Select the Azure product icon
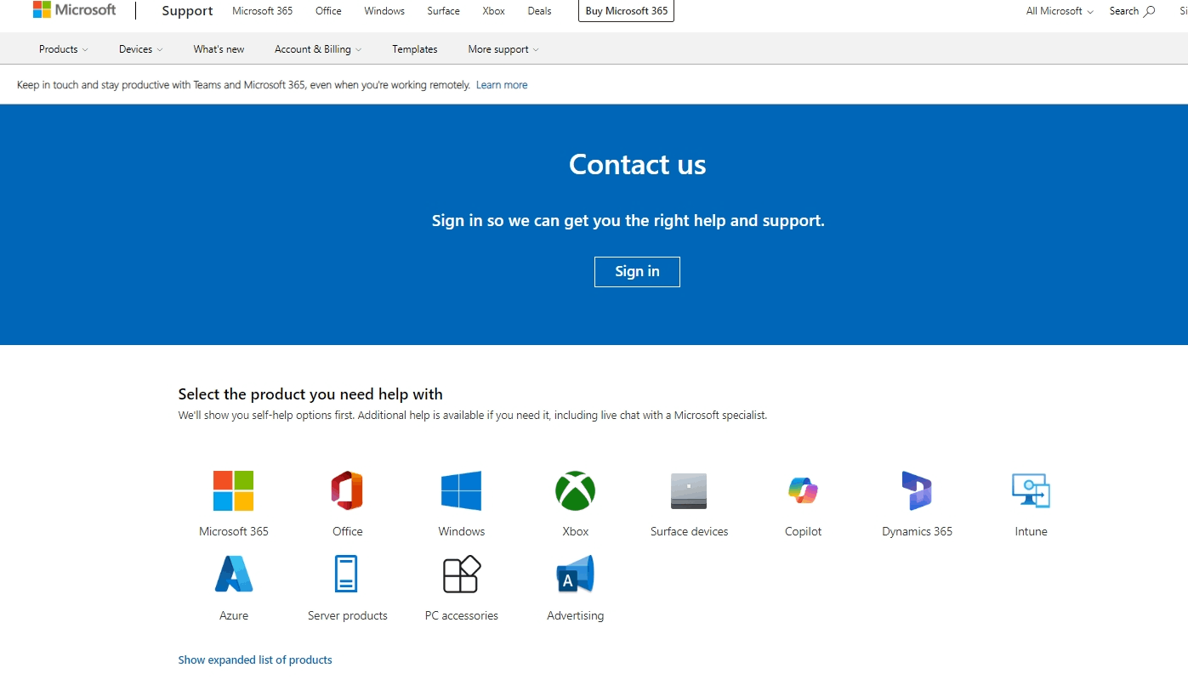1188x685 pixels. pyautogui.click(x=234, y=575)
